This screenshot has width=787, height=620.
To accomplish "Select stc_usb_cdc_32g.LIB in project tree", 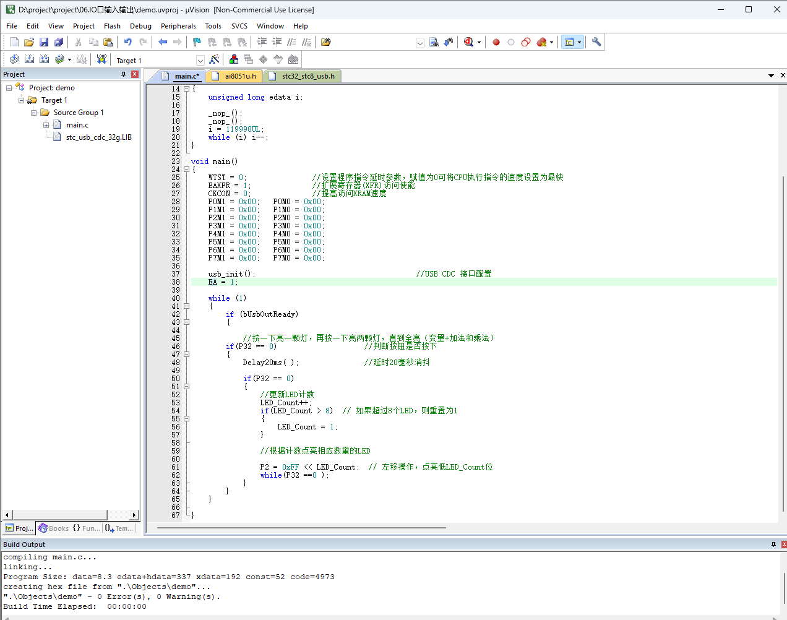I will 99,137.
